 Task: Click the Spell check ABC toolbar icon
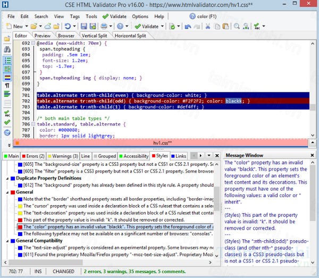click(x=257, y=26)
